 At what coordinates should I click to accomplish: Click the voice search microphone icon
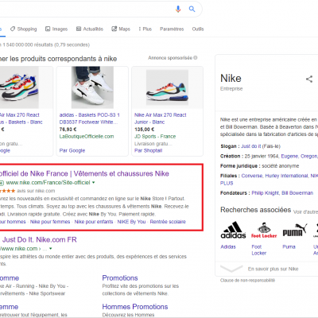pyautogui.click(x=178, y=9)
